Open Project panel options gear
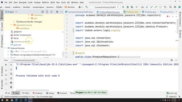Screen dimensions: 182x102 click(x=57, y=12)
